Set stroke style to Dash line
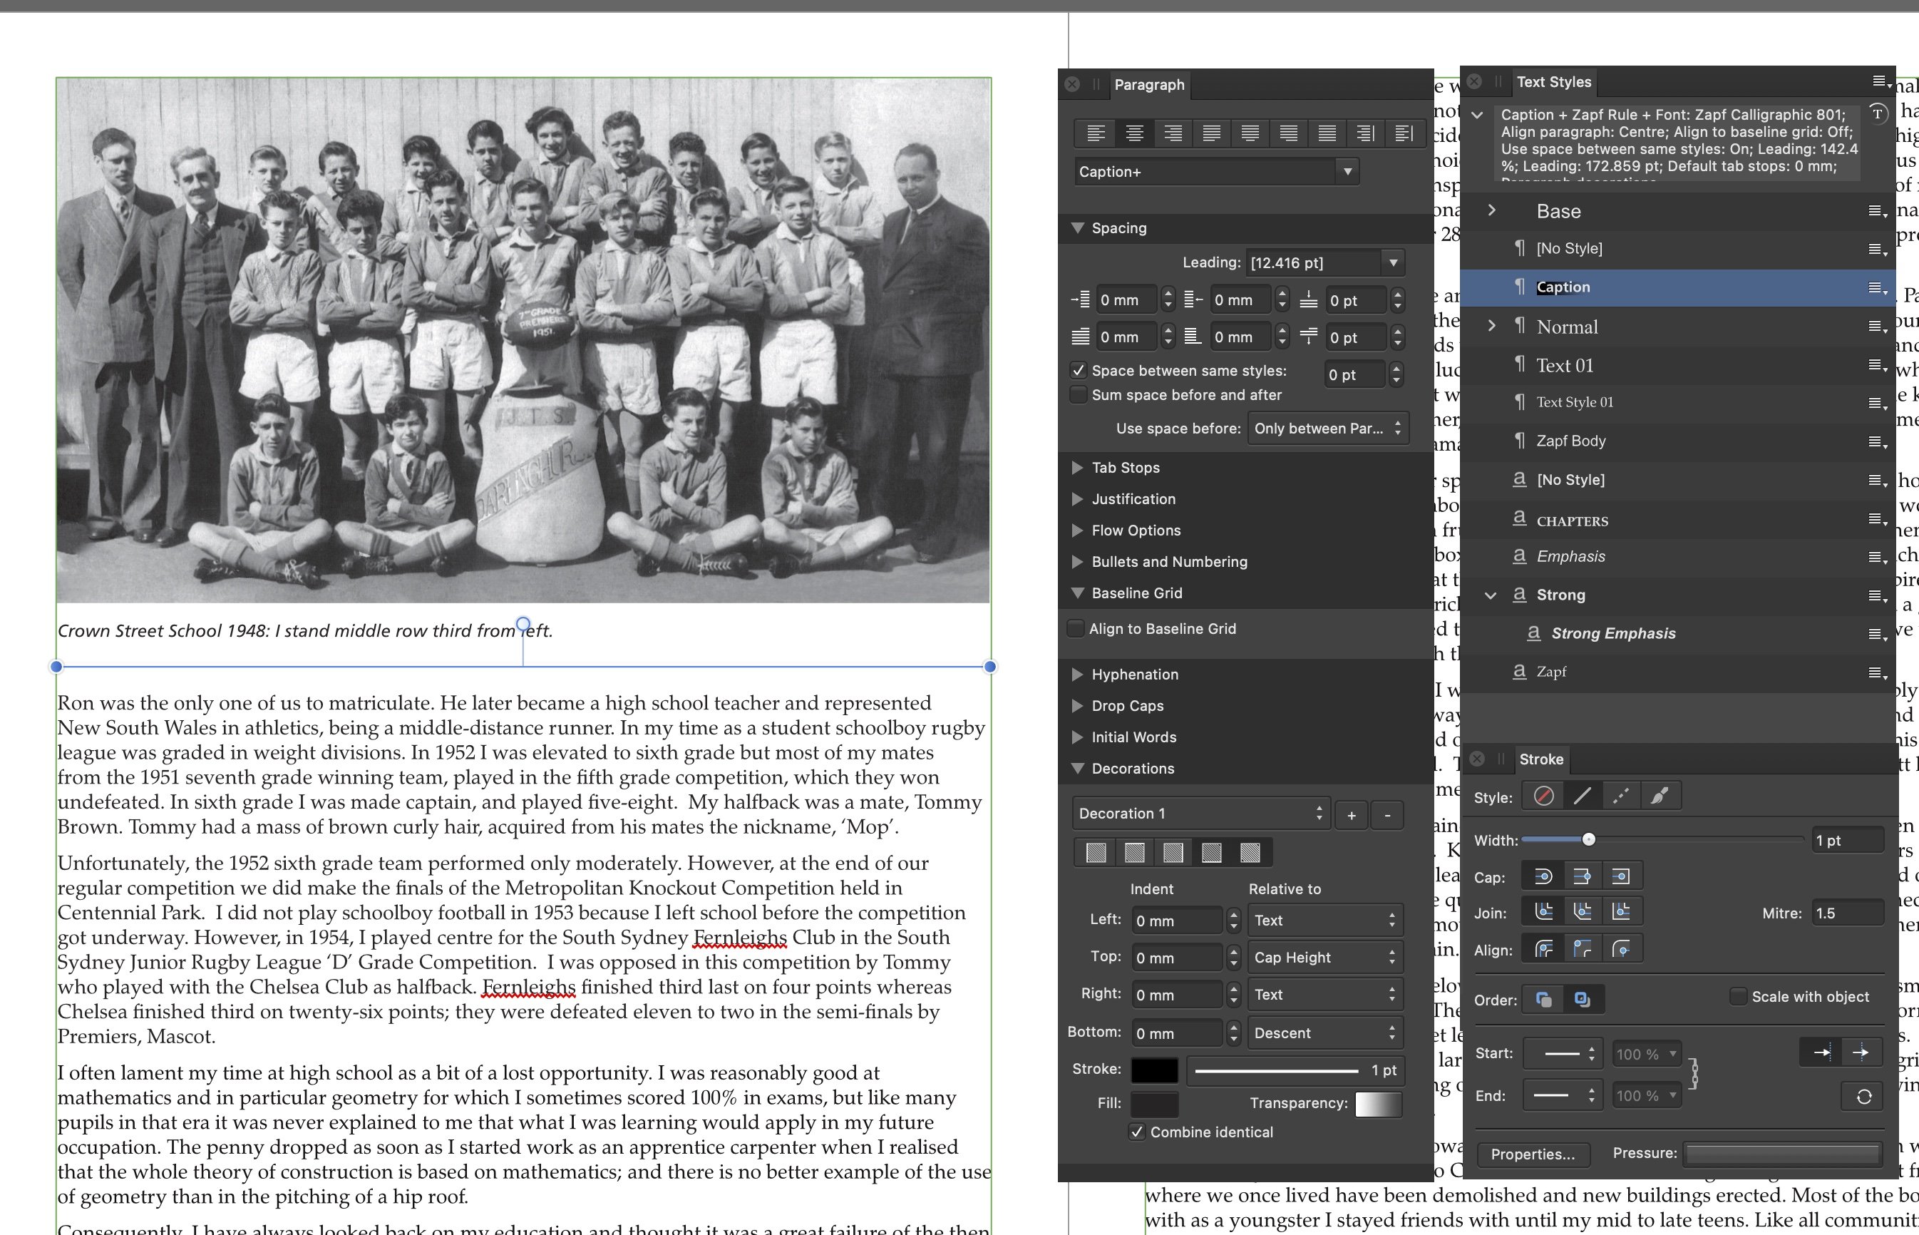 pos(1620,796)
